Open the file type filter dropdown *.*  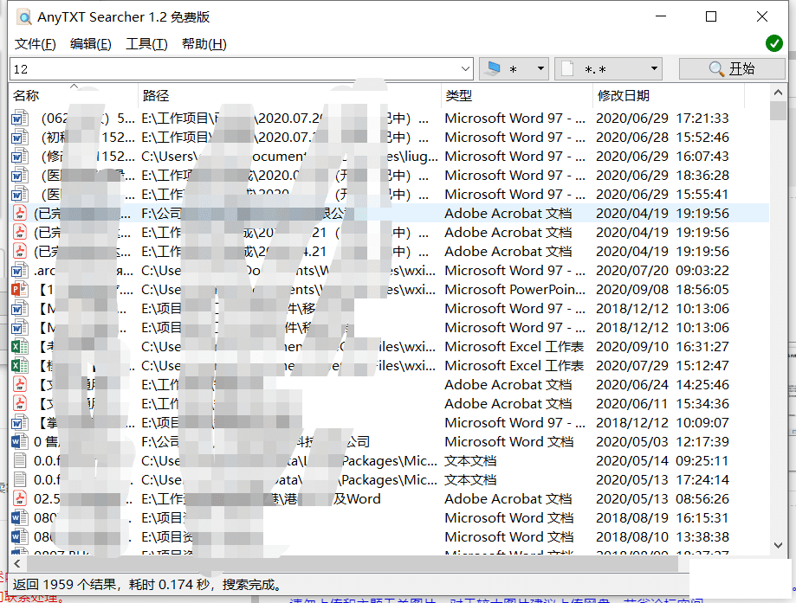coord(608,69)
